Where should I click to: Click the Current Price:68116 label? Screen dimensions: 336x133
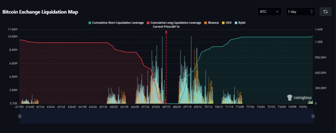(x=166, y=27)
